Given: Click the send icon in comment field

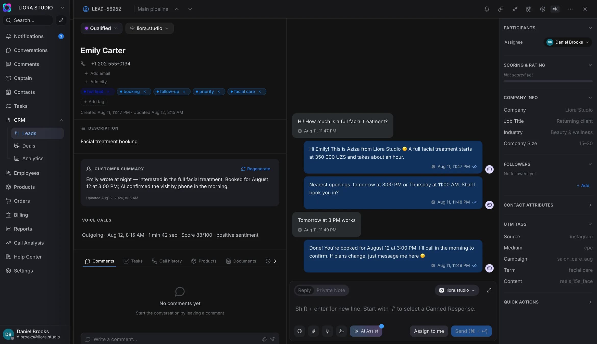Looking at the screenshot, I should coord(272,339).
